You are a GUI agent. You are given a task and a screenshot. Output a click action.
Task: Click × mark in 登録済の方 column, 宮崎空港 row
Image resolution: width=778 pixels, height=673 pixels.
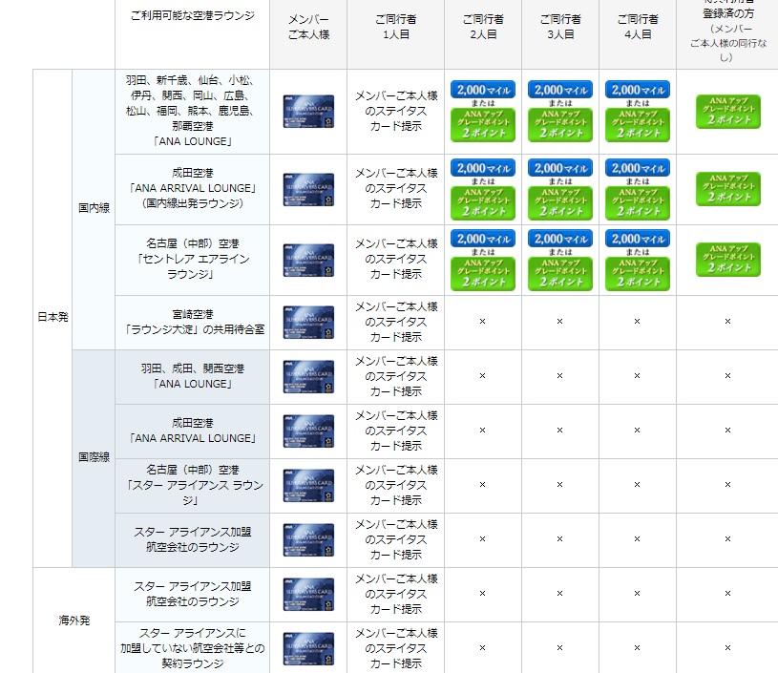728,322
